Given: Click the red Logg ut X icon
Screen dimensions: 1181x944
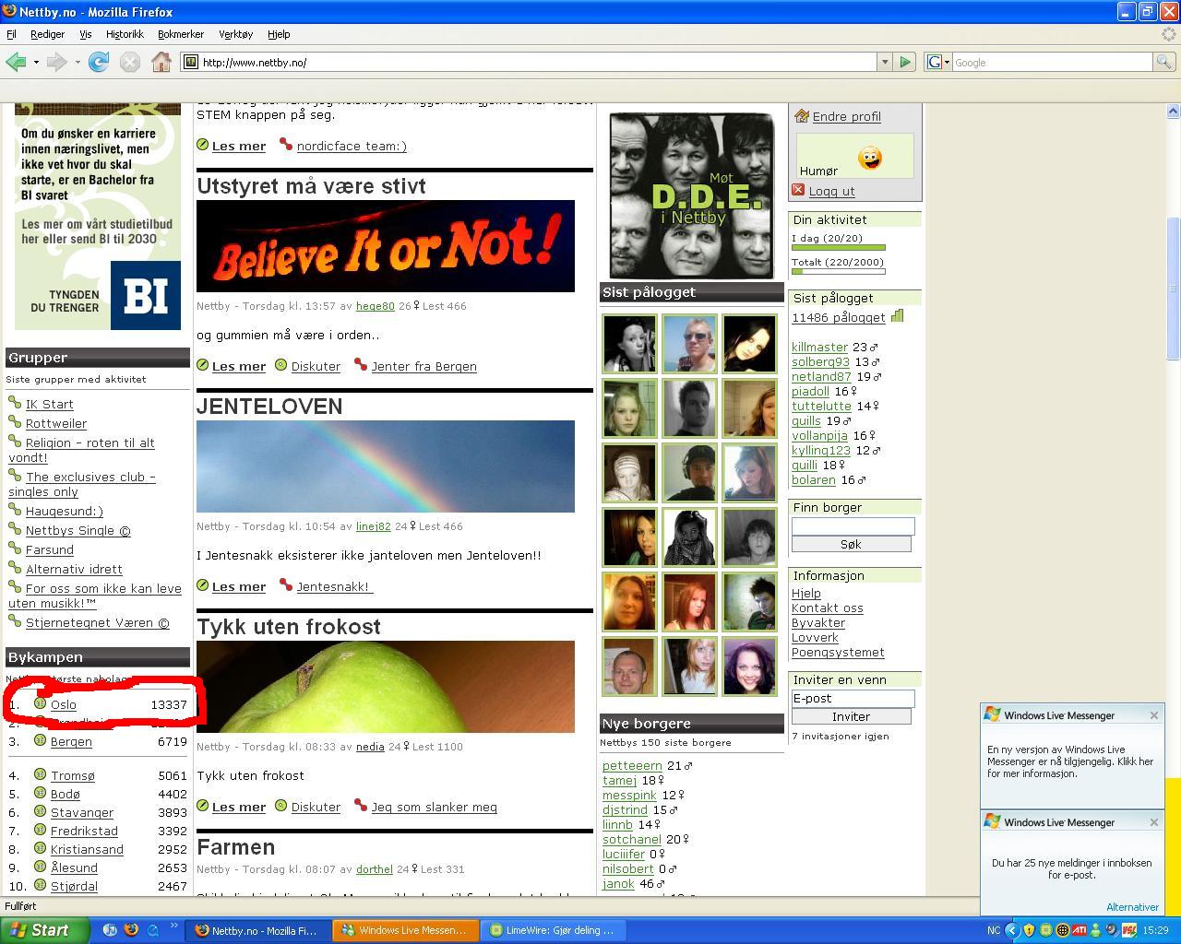Looking at the screenshot, I should pyautogui.click(x=798, y=190).
